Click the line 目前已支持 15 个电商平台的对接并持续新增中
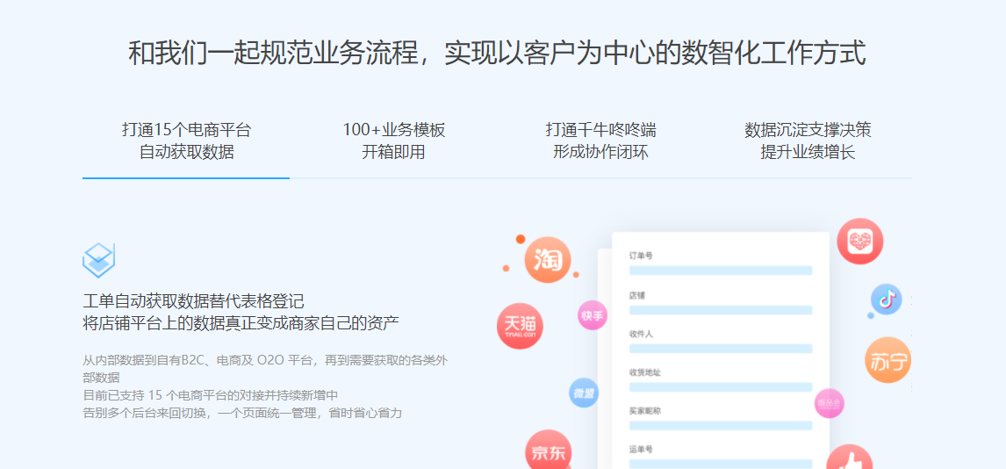1006x469 pixels. pyautogui.click(x=211, y=395)
